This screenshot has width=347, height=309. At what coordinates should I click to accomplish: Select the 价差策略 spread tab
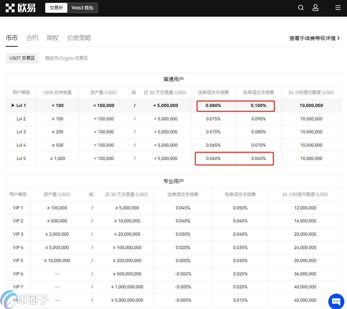coord(79,38)
